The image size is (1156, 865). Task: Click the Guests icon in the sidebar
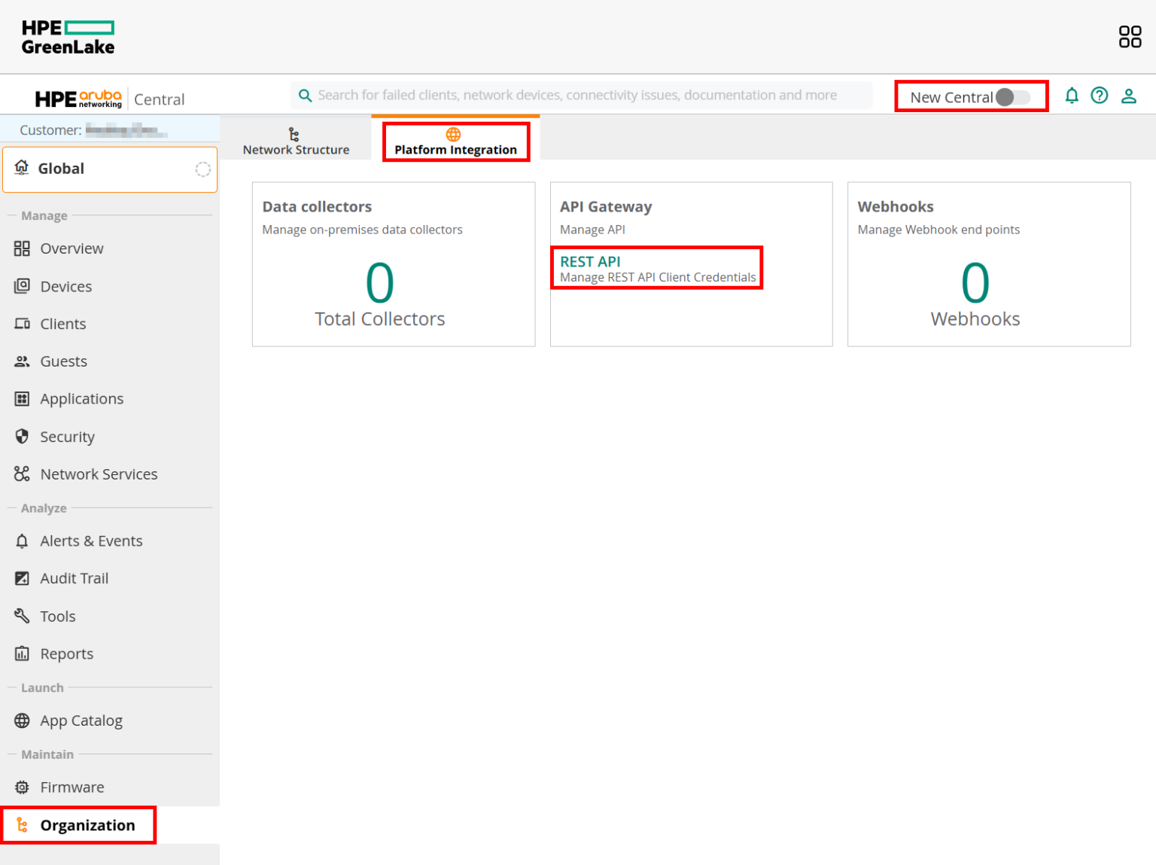[x=22, y=361]
